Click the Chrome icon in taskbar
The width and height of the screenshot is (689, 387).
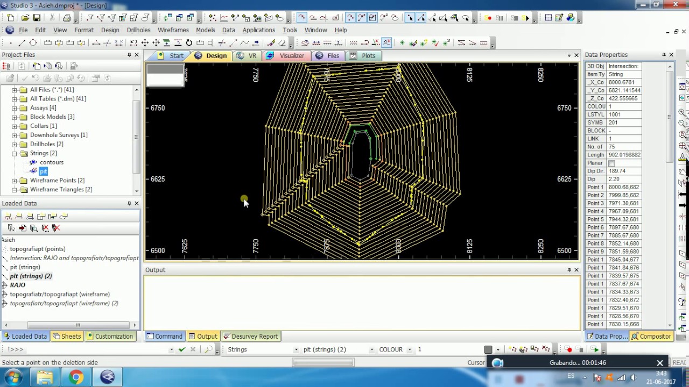76,377
